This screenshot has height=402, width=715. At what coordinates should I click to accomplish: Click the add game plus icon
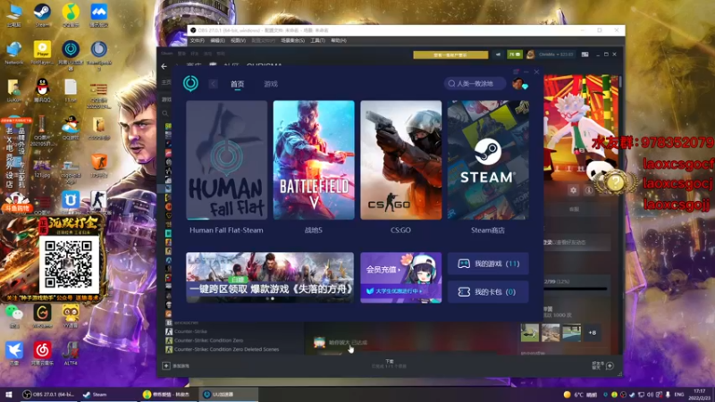coord(166,365)
